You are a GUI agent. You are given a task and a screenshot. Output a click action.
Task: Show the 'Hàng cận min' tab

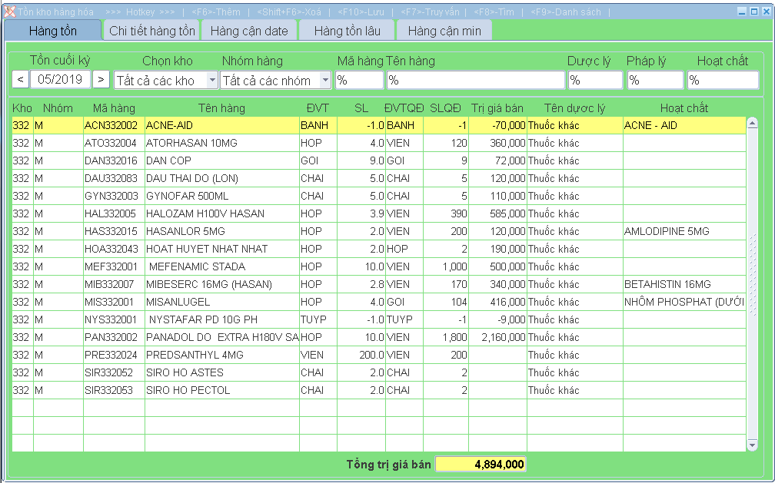click(444, 31)
